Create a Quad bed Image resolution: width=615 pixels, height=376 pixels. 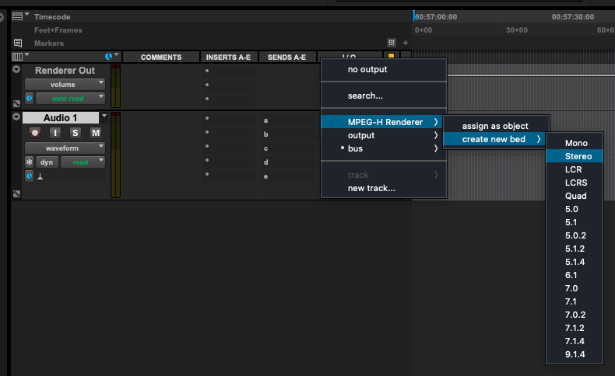575,196
